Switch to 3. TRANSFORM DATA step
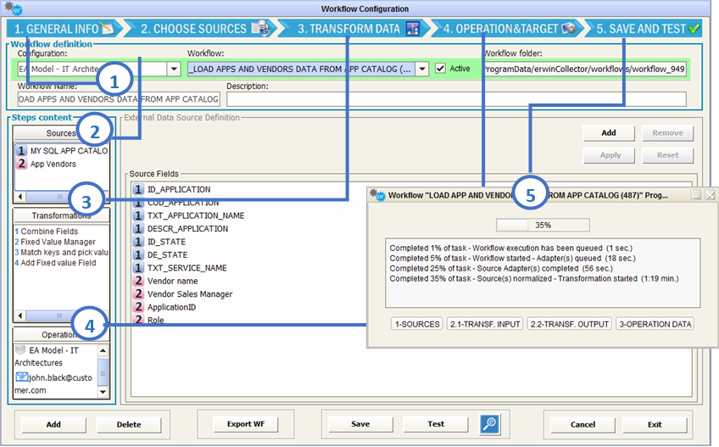 point(354,29)
